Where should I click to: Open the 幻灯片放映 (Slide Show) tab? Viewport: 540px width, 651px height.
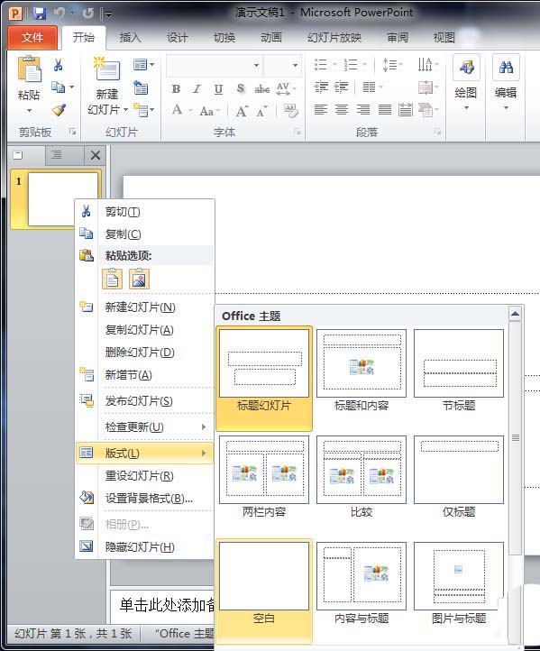pyautogui.click(x=334, y=38)
